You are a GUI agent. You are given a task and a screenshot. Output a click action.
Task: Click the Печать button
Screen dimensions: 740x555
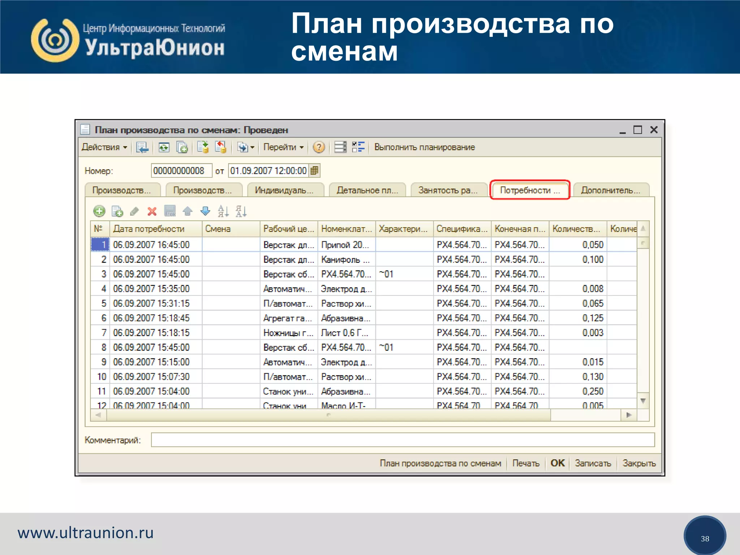[x=526, y=463]
